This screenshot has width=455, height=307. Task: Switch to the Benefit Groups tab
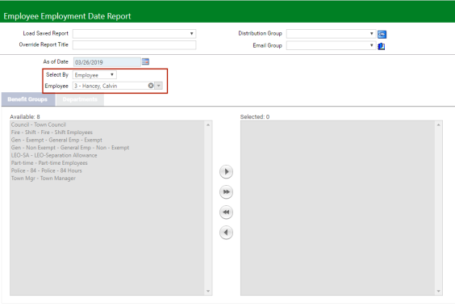coord(28,99)
